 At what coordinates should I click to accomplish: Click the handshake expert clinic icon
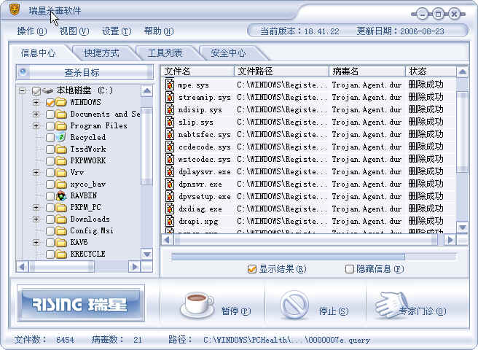392,303
